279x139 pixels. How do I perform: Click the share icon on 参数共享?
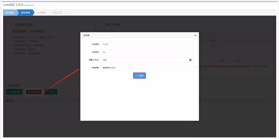(x=10, y=92)
